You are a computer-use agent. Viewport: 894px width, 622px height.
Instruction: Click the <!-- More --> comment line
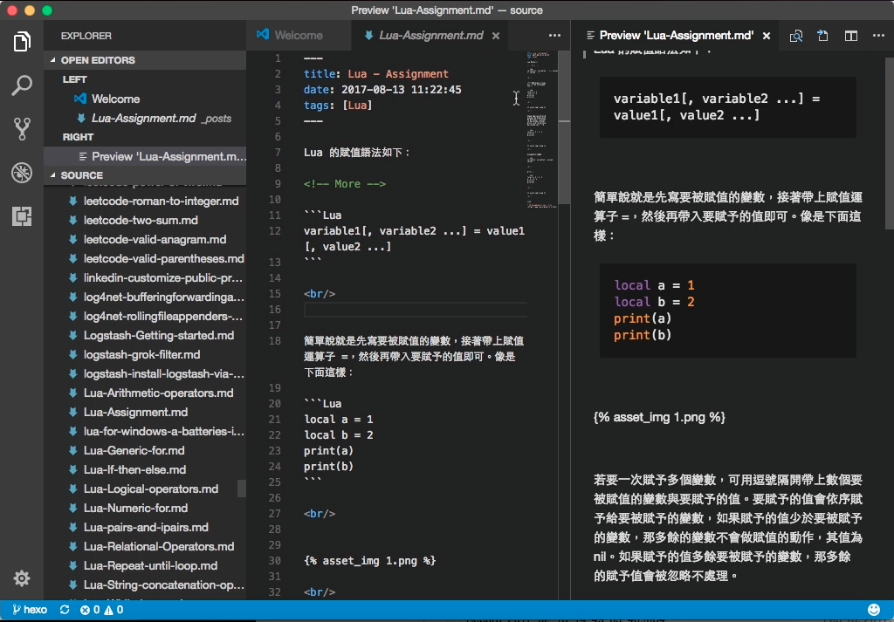(x=344, y=184)
